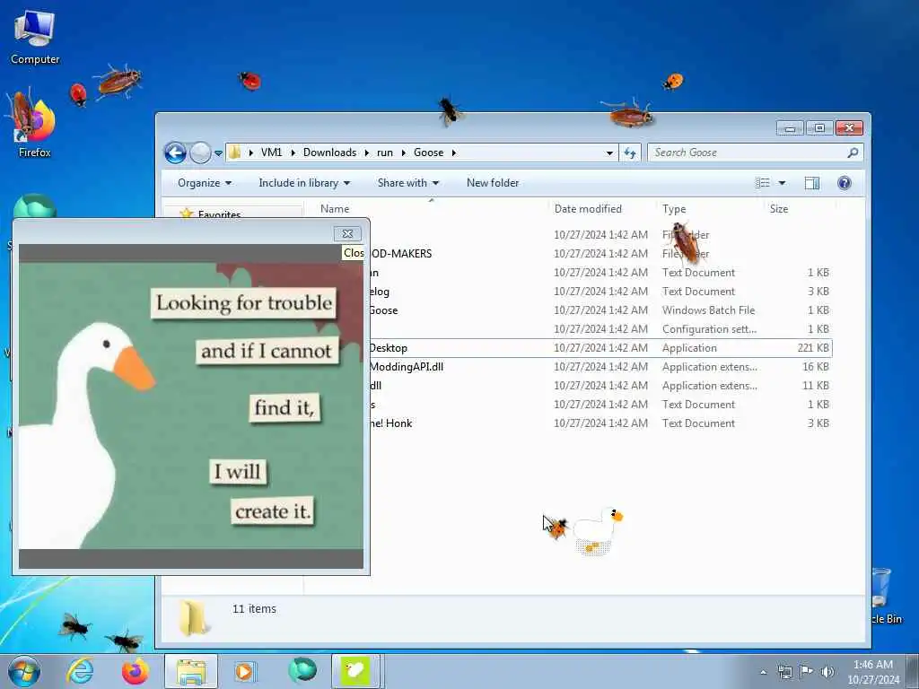
Task: Expand the arrow after Goose breadcrumb
Action: (453, 153)
